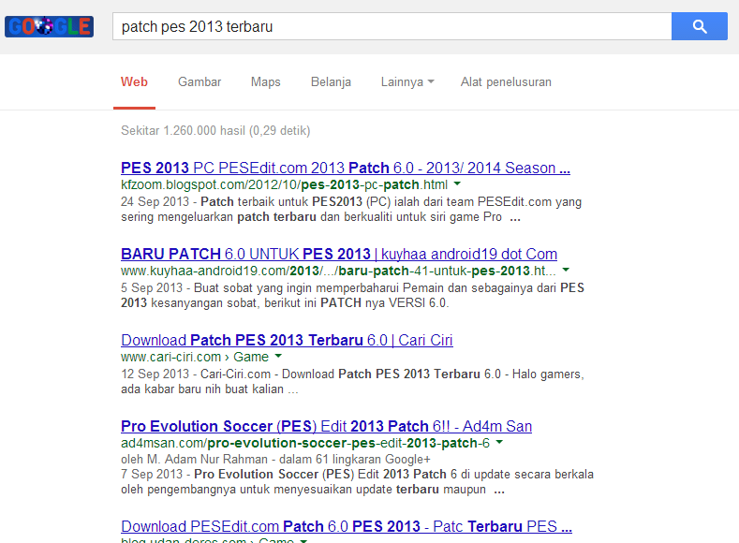Image resolution: width=739 pixels, height=543 pixels.
Task: Open BARU PATCH 6.0 UNTUK PES 2013 link
Action: click(x=338, y=254)
